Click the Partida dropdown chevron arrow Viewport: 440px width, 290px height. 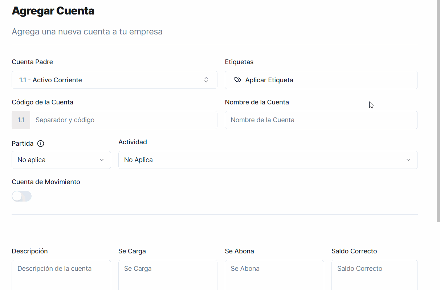point(102,160)
